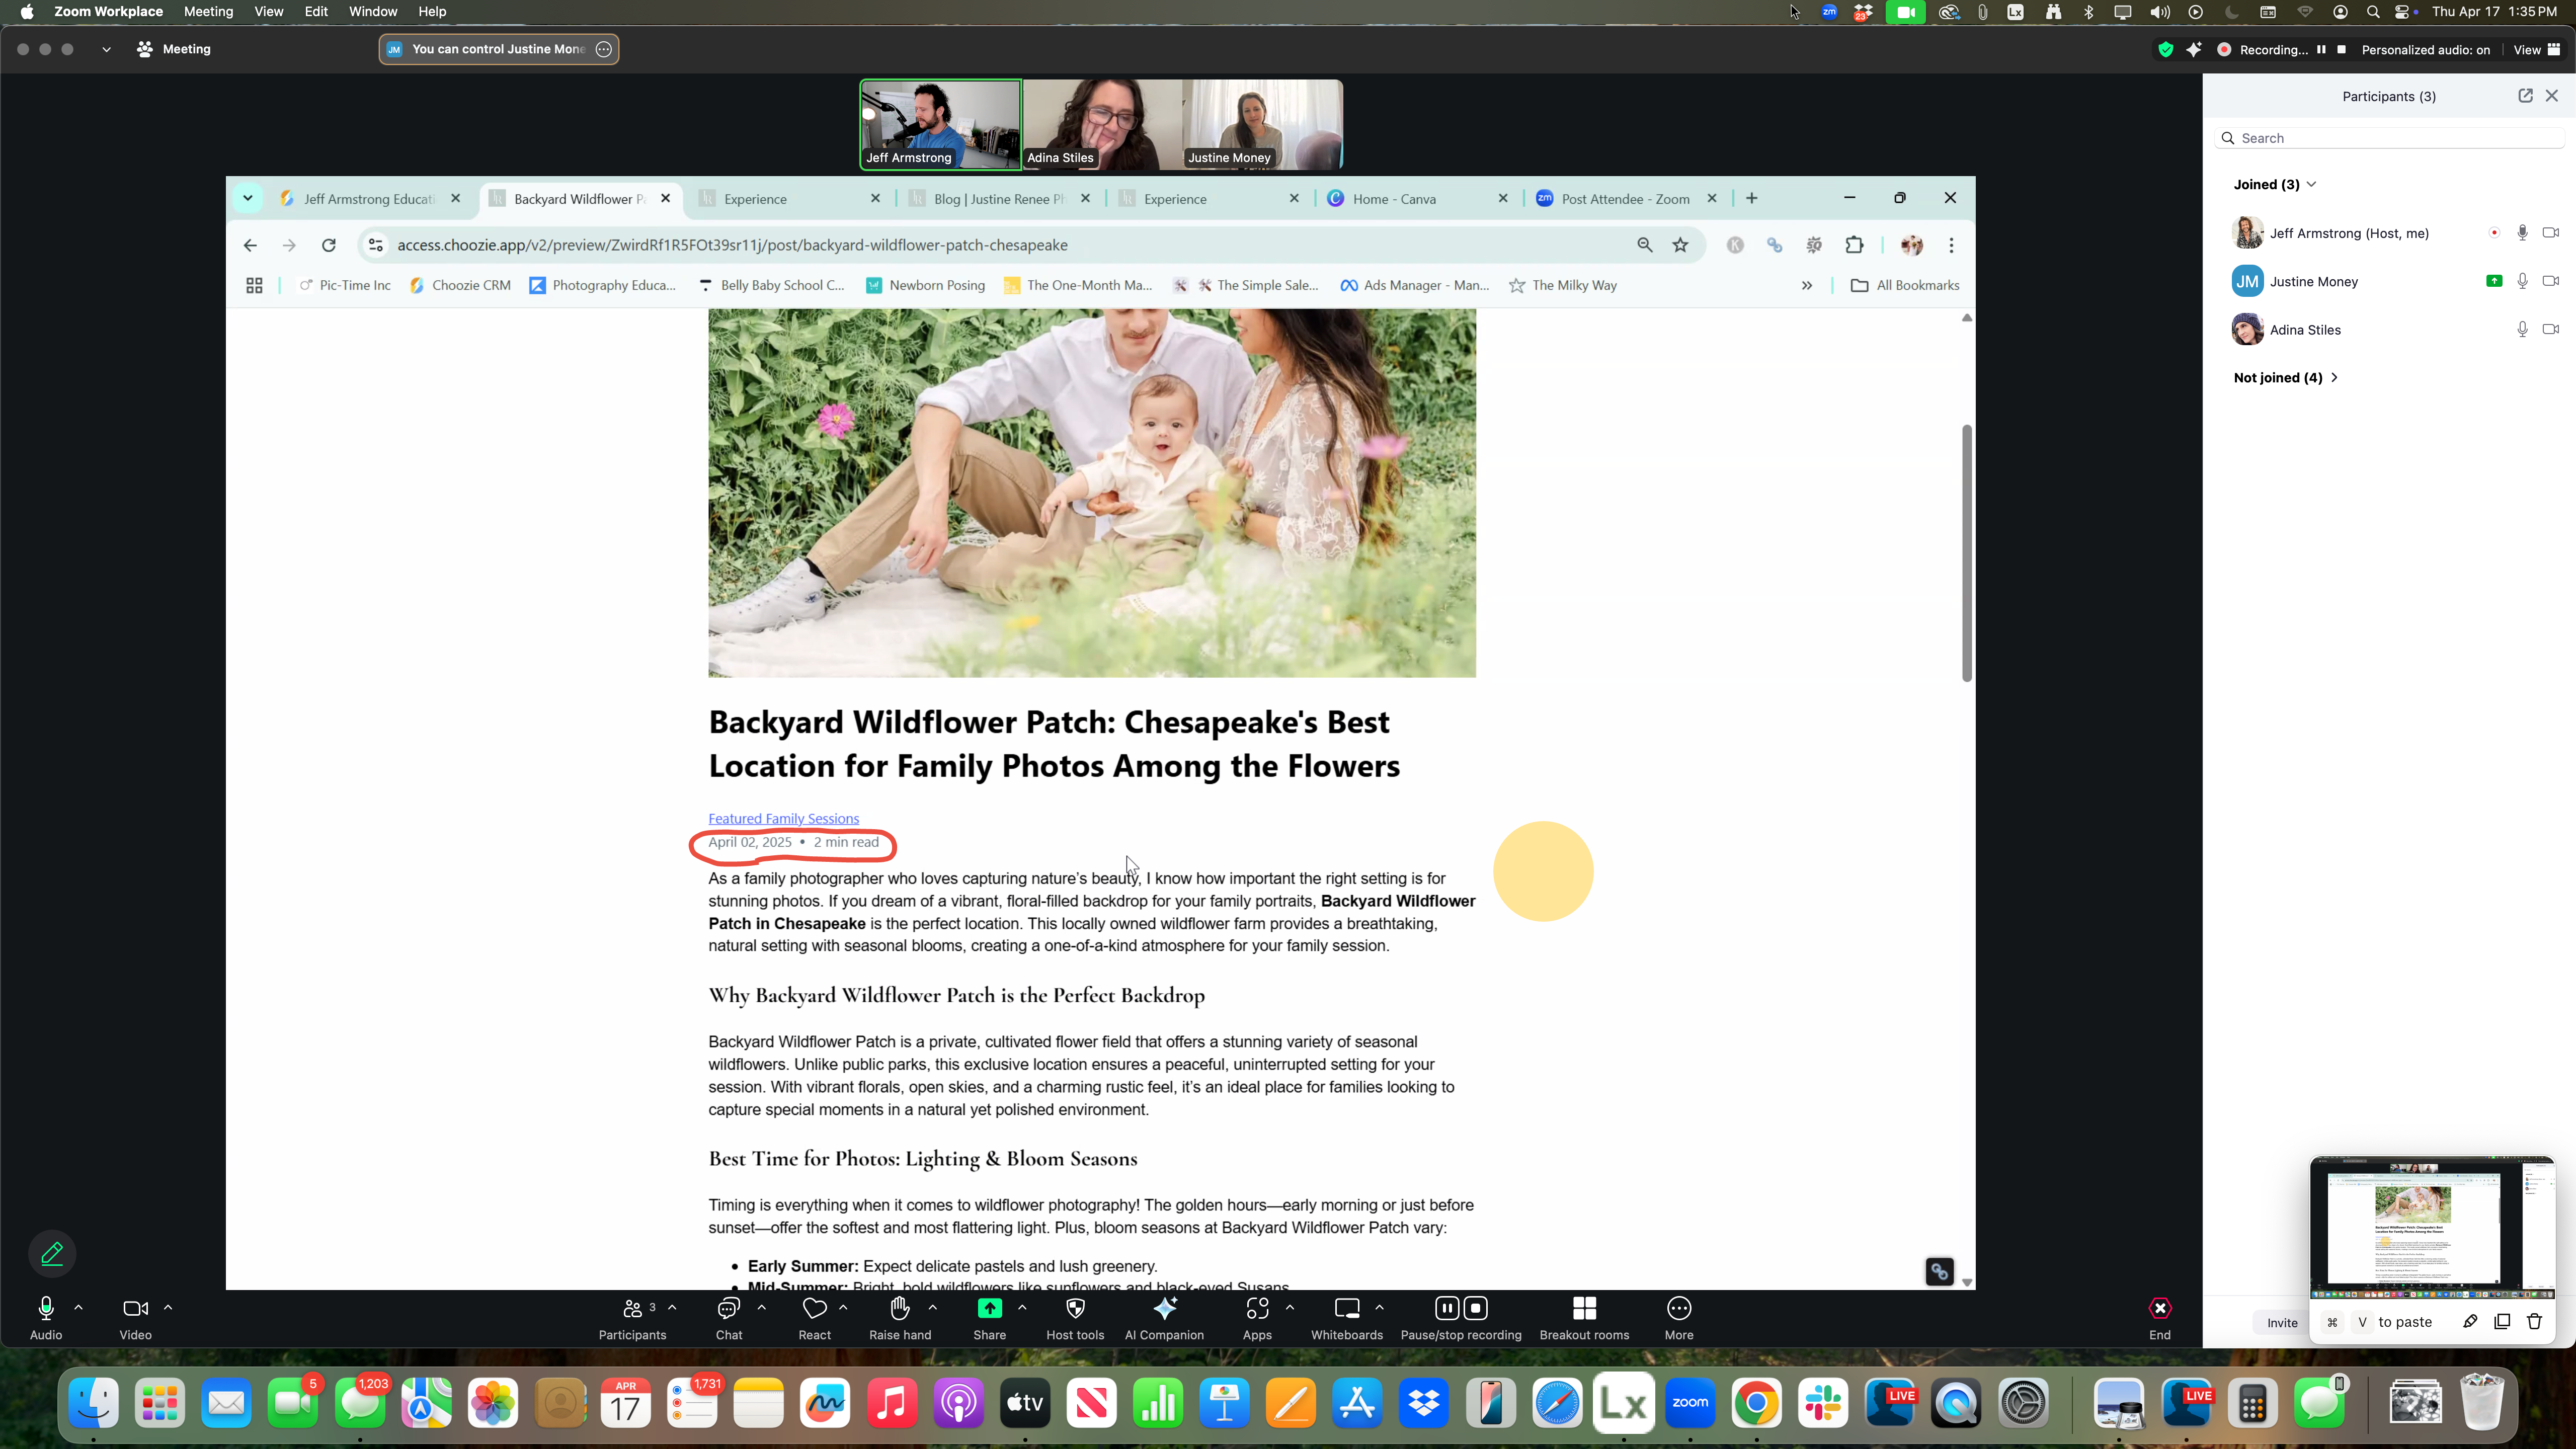This screenshot has width=2576, height=1449.
Task: Open the More options button
Action: (x=1679, y=1317)
